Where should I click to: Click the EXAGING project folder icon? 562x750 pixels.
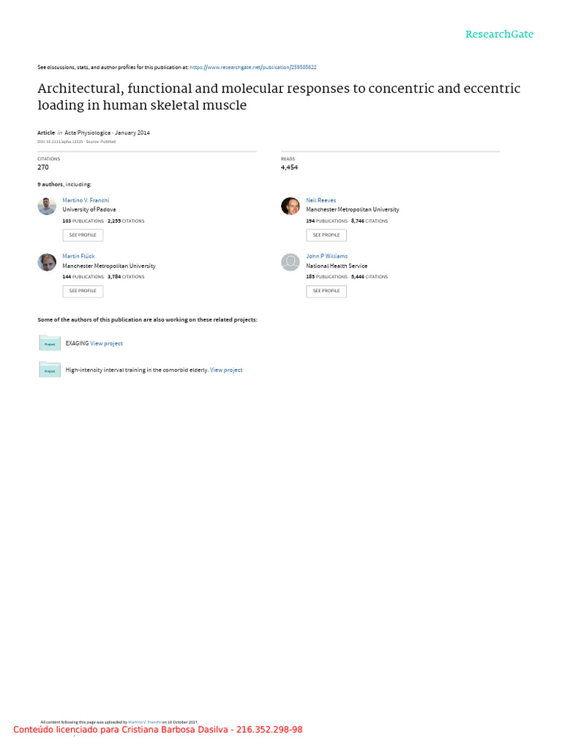[50, 343]
